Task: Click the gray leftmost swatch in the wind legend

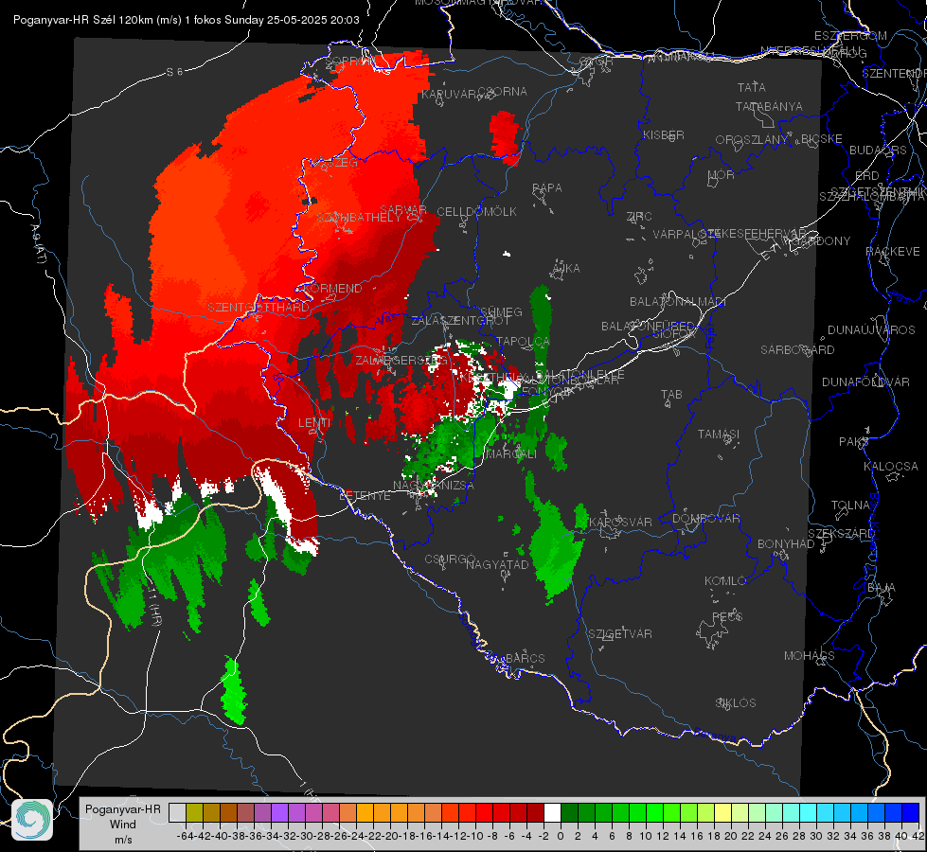Action: point(177,813)
